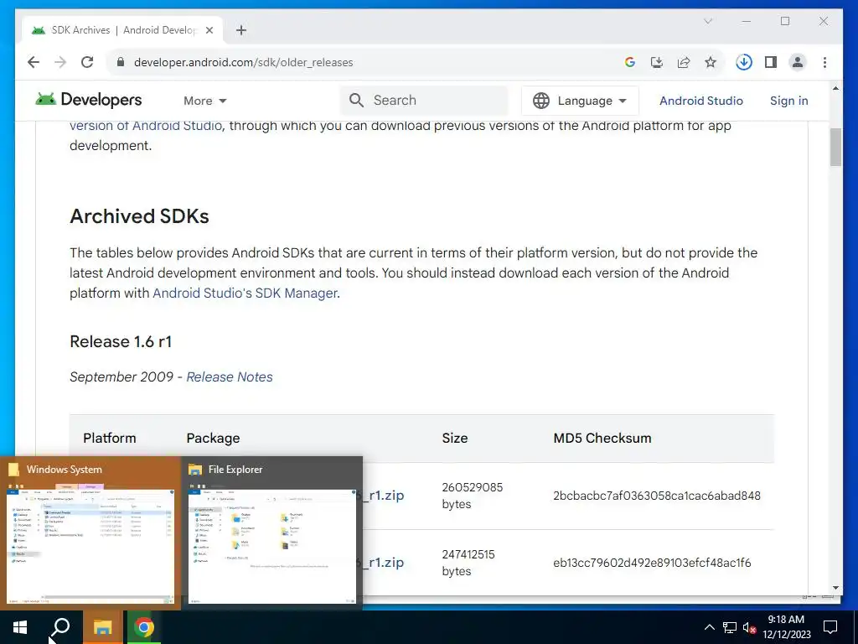Select the SDK Archives browser tab
This screenshot has height=644, width=858.
(122, 30)
